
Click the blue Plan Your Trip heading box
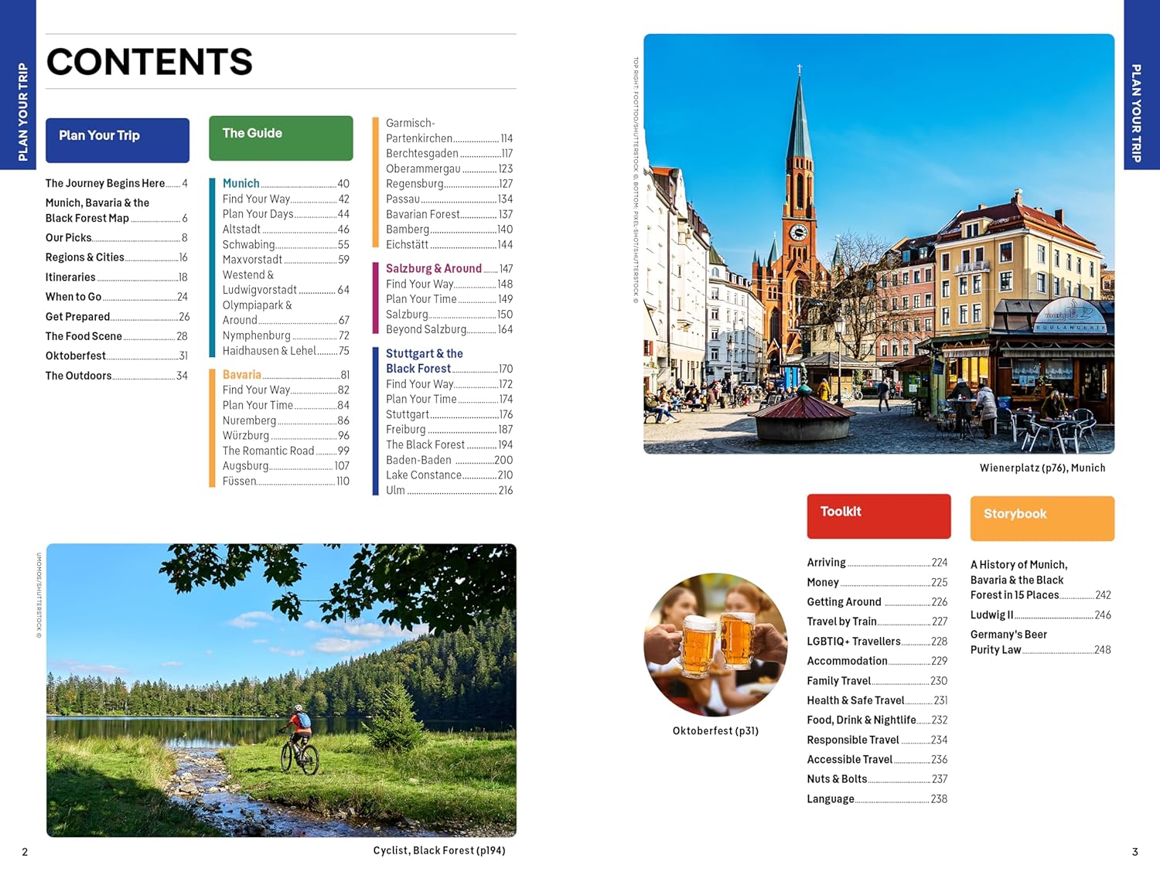tap(117, 140)
